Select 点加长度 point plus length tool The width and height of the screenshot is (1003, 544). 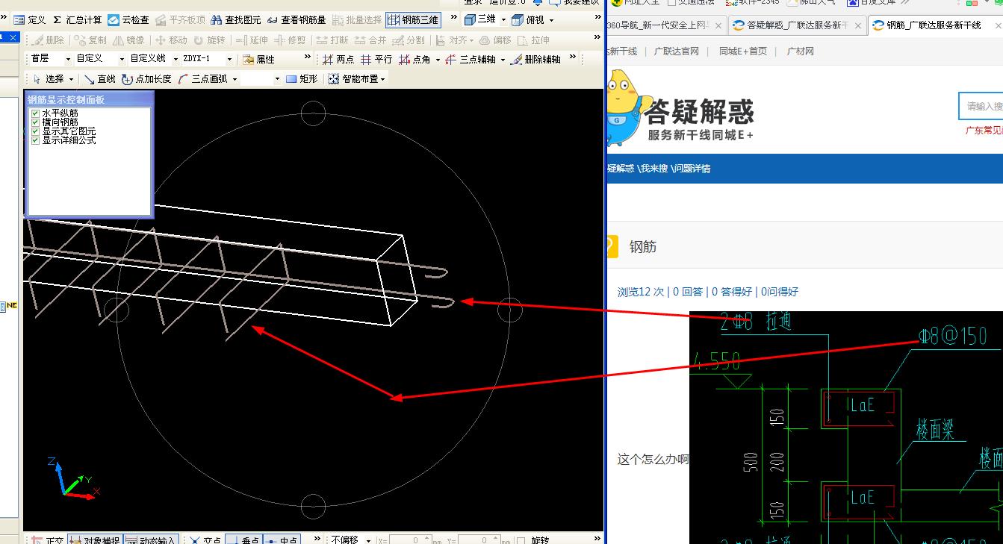[146, 78]
